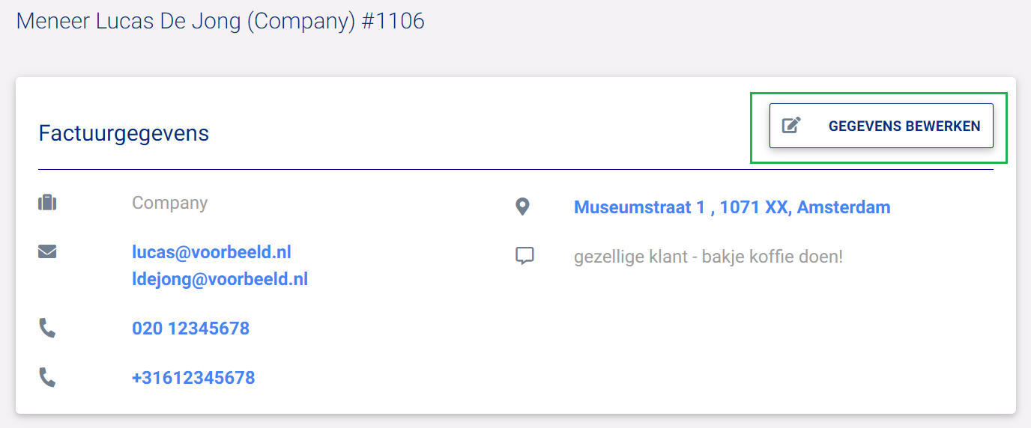1031x428 pixels.
Task: Click the phone icon beside +31612345678
Action: coord(47,377)
